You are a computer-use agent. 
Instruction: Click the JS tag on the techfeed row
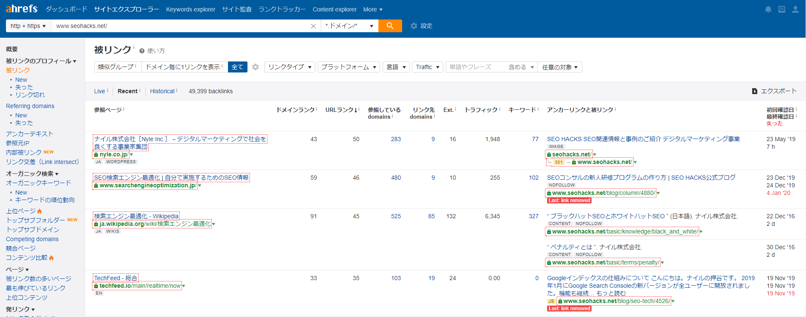coord(551,301)
